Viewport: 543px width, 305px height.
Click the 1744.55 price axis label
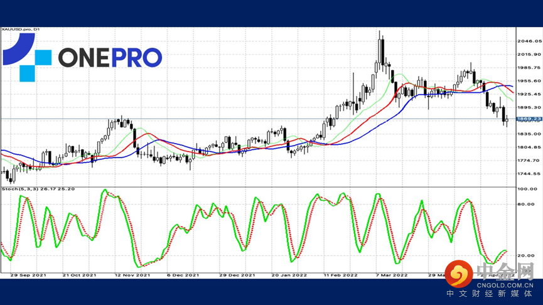(529, 174)
